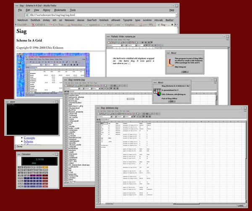Viewport: 252px width, 211px height.
Task: Open style dropdown in Pathetic Writer
Action: (136, 45)
